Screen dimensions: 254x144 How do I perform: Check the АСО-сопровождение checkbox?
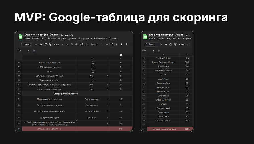point(93,67)
